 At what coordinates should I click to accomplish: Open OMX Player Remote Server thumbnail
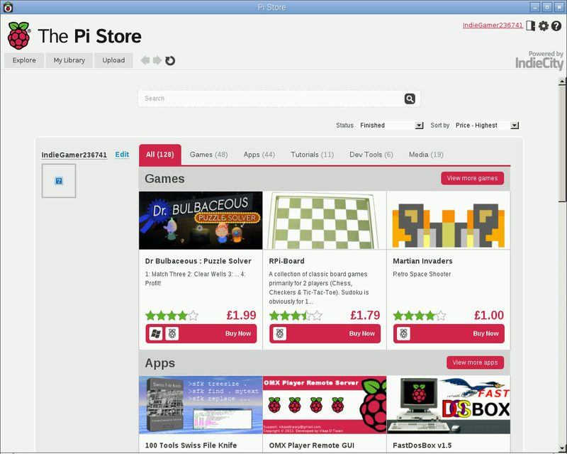[x=325, y=405]
